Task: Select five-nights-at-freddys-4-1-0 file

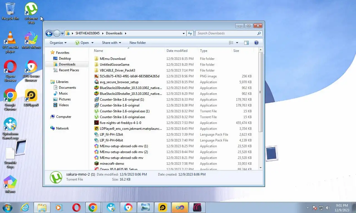Action: (x=120, y=123)
